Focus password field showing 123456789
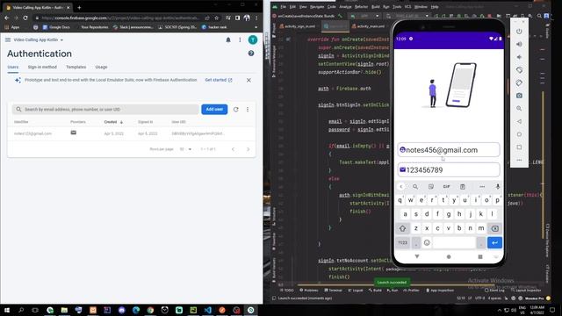 (x=449, y=169)
